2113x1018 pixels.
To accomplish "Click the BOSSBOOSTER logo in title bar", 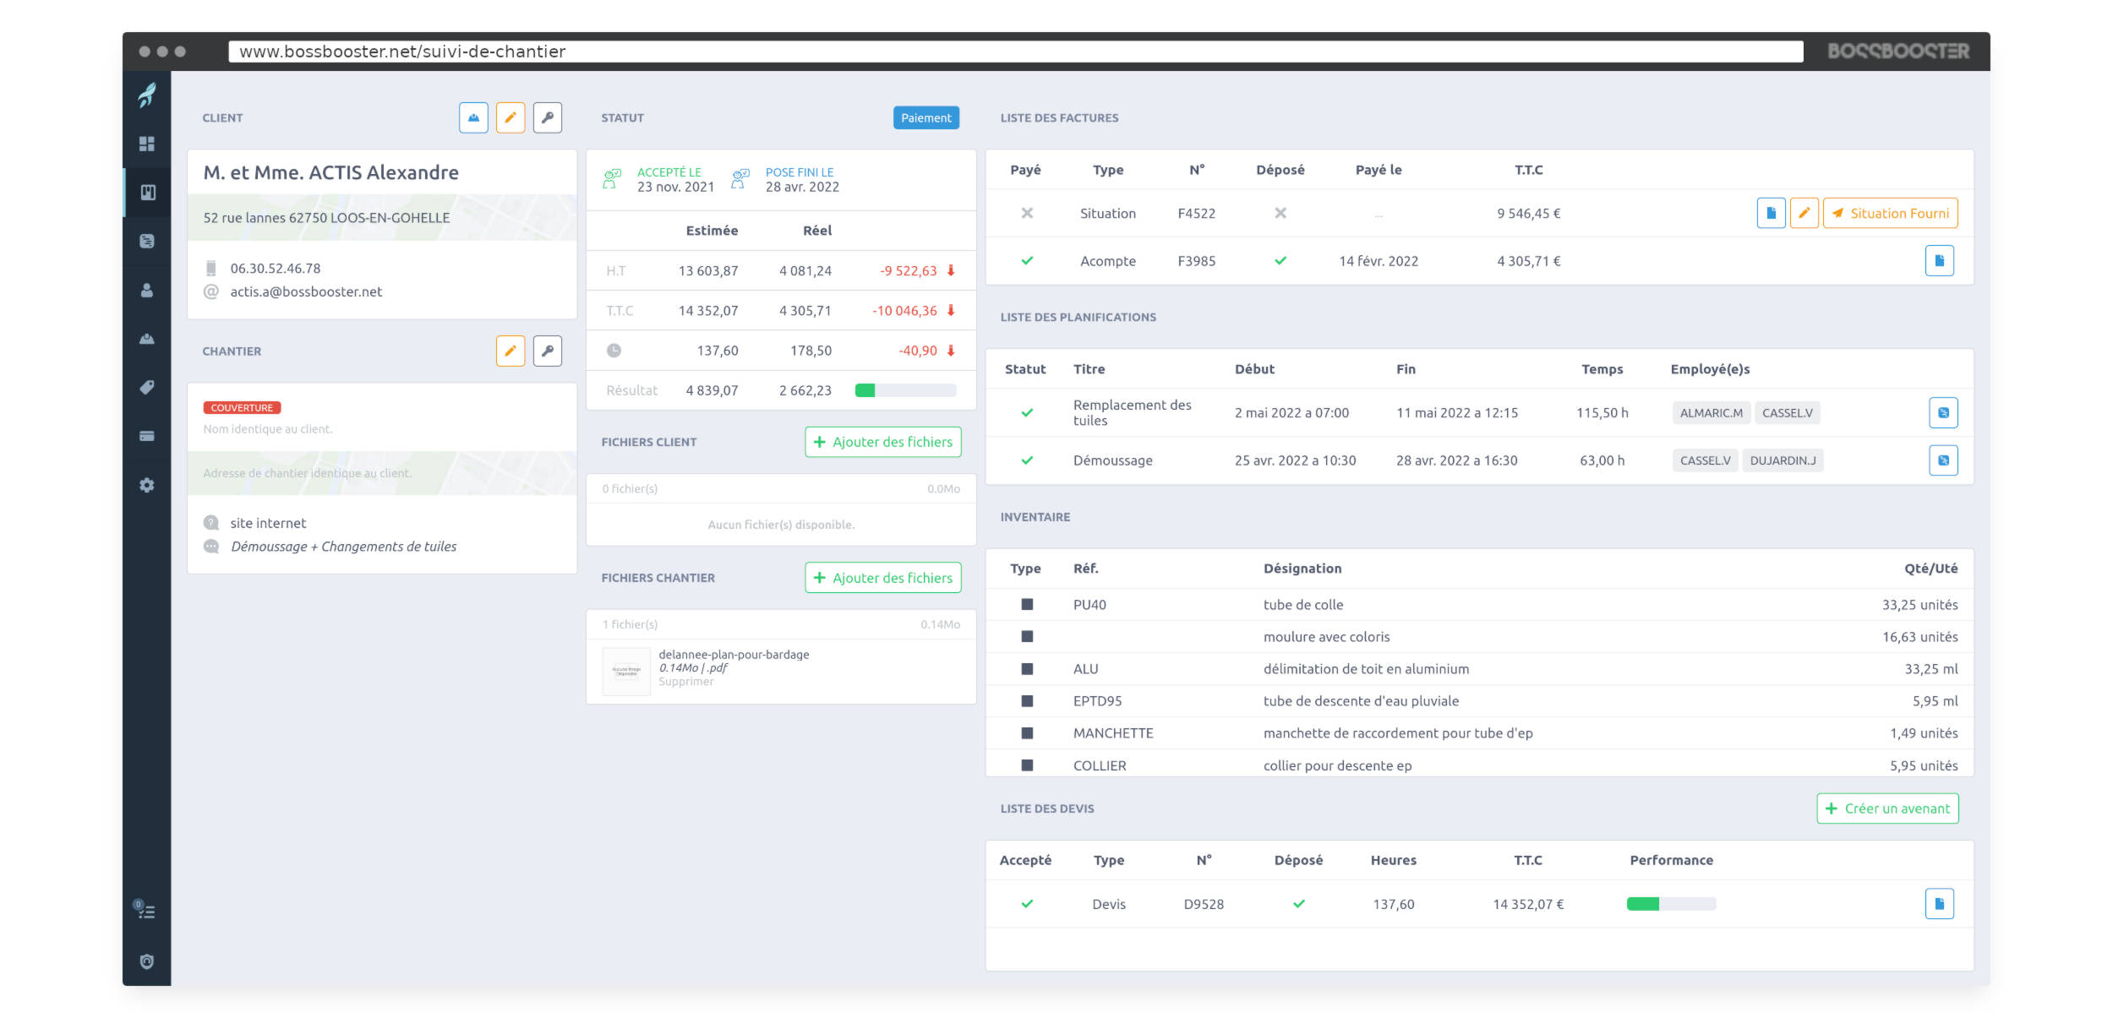I will 1898,52.
